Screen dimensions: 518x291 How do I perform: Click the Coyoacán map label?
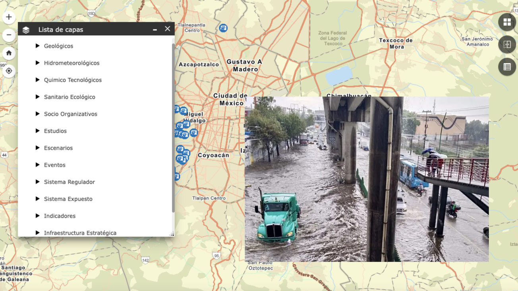213,155
